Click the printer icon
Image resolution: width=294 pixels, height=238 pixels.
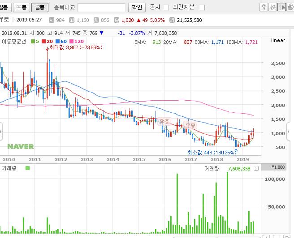(290, 7)
